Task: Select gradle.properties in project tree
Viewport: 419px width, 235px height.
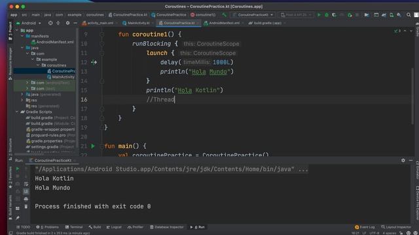Action: click(x=50, y=141)
